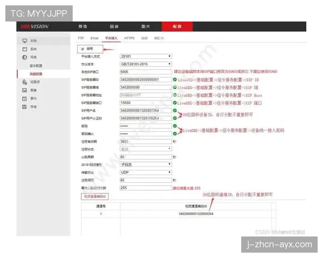Toggle the 启用 enable checkbox

82,49
